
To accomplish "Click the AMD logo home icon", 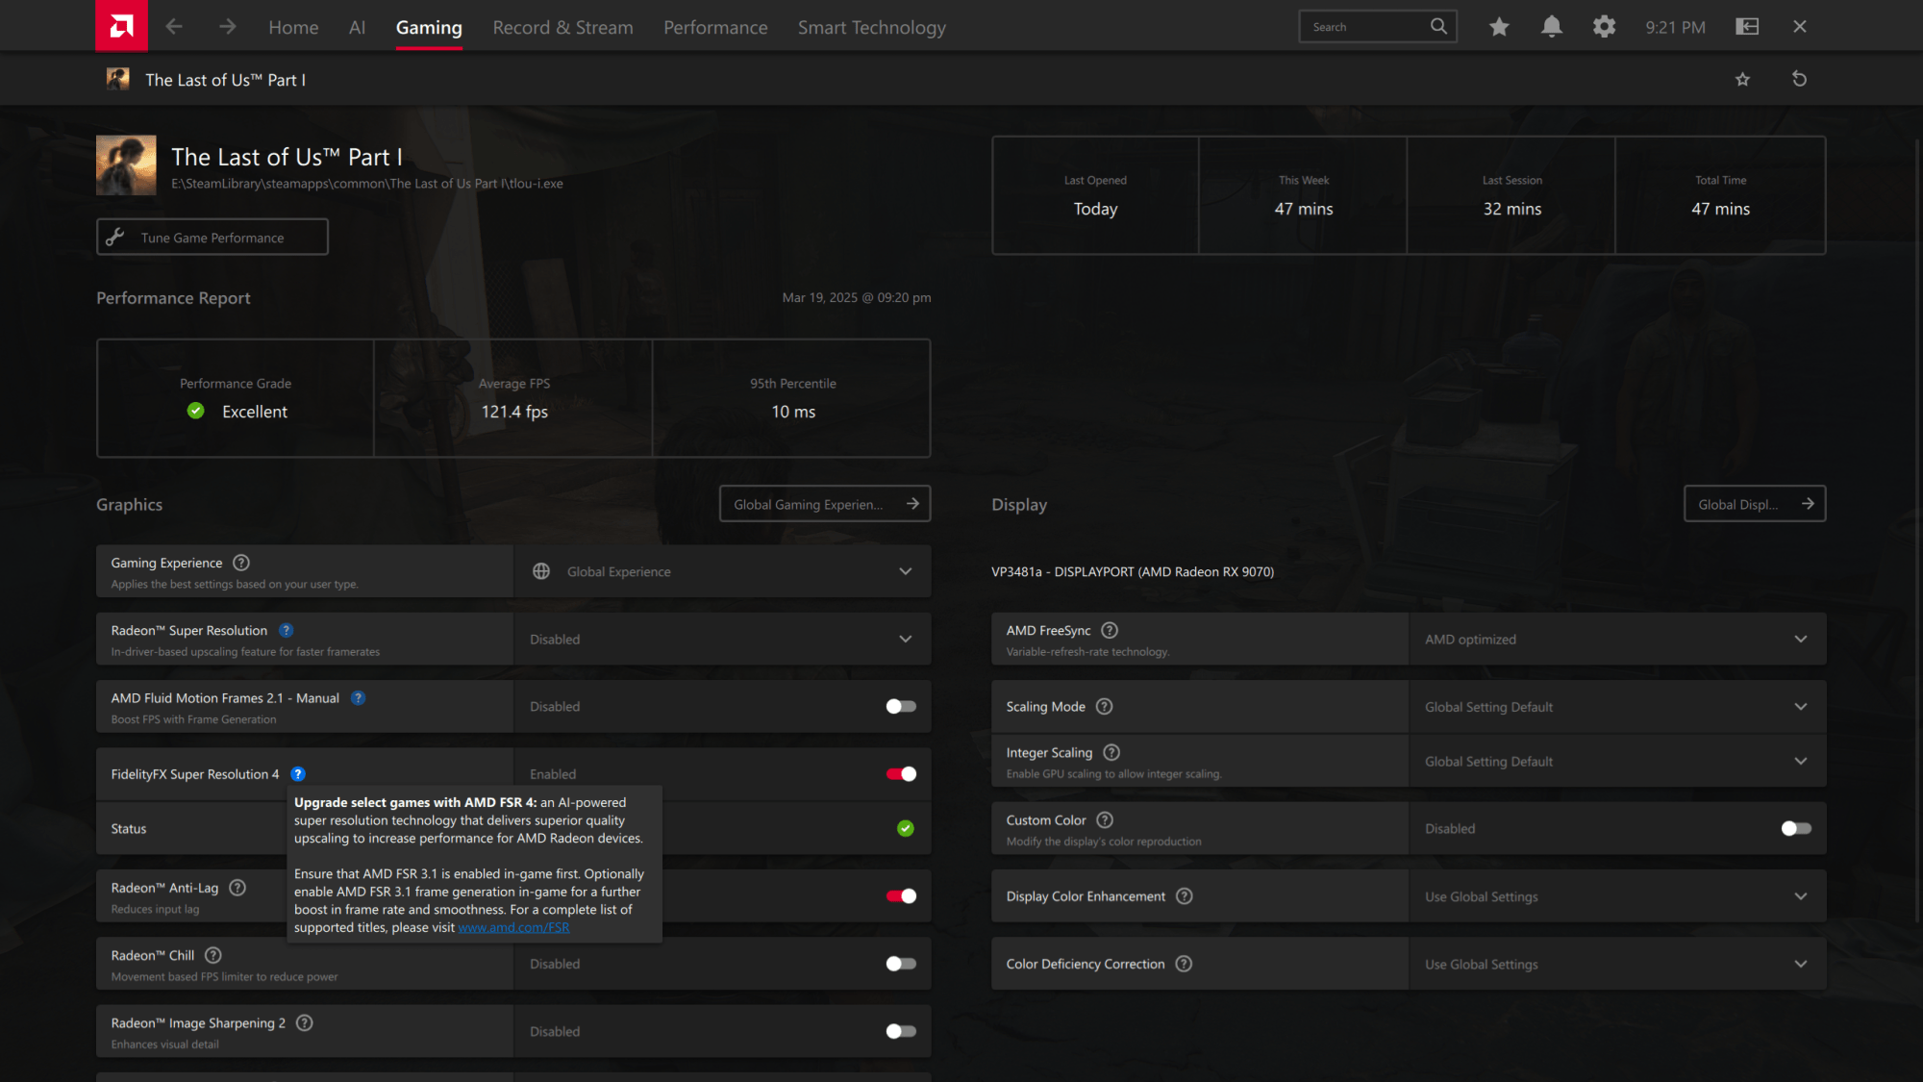I will pyautogui.click(x=121, y=26).
